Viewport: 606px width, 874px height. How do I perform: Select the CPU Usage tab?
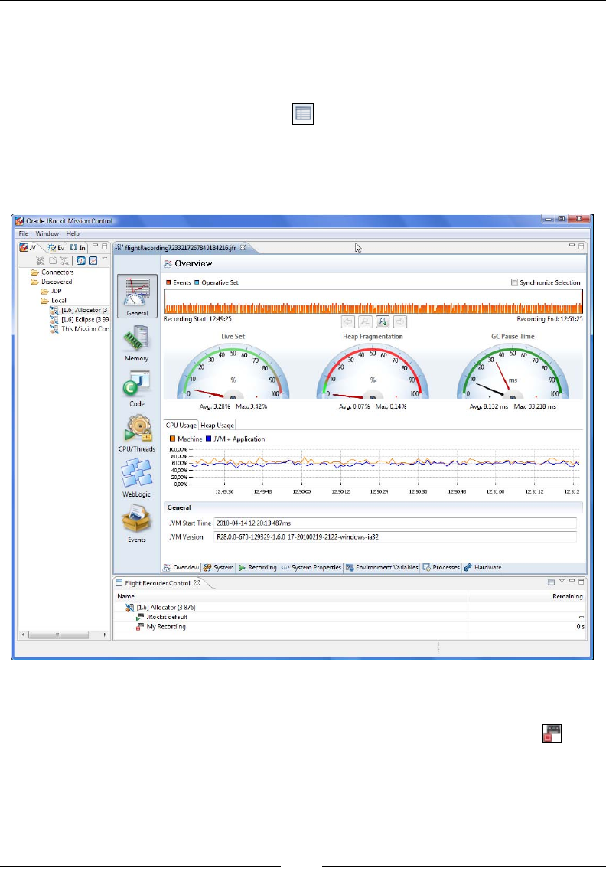[181, 426]
